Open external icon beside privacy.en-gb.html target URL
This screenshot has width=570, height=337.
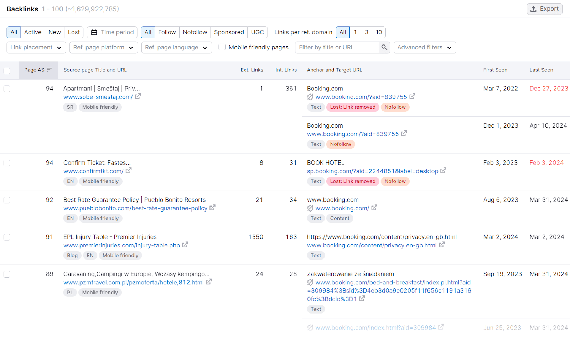tap(442, 245)
